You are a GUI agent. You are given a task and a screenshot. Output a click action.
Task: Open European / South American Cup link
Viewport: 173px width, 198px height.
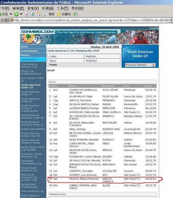pyautogui.click(x=31, y=155)
